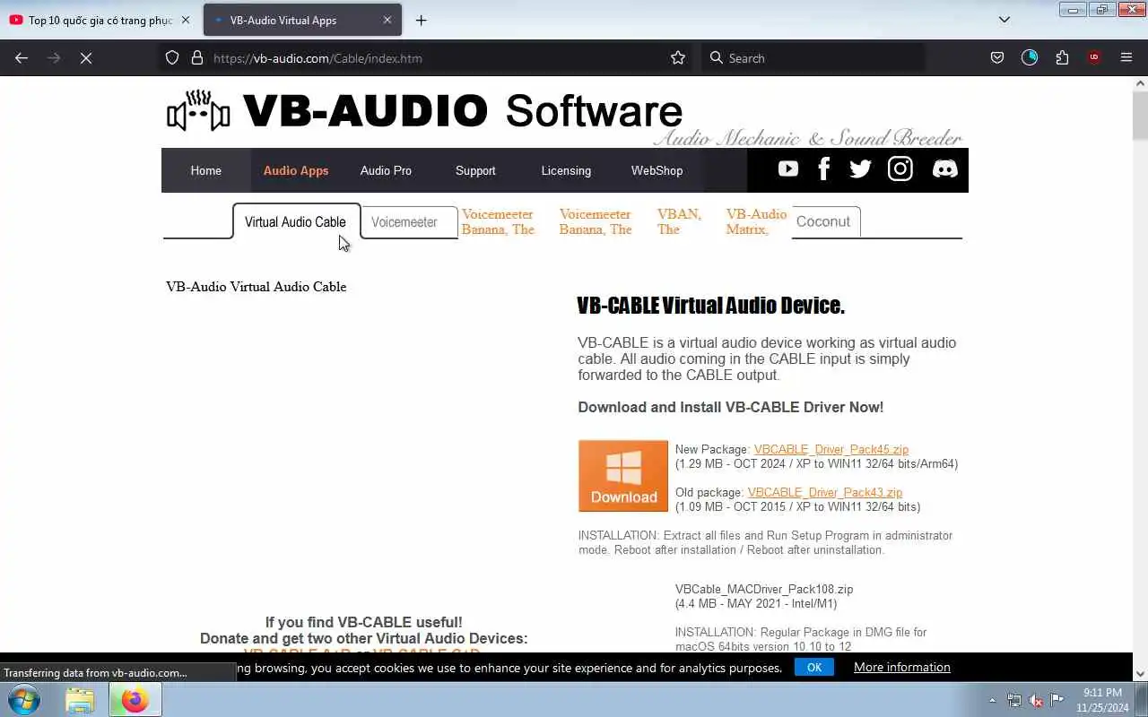Open the VB-Audio Instagram icon
This screenshot has width=1148, height=717.
(x=900, y=168)
